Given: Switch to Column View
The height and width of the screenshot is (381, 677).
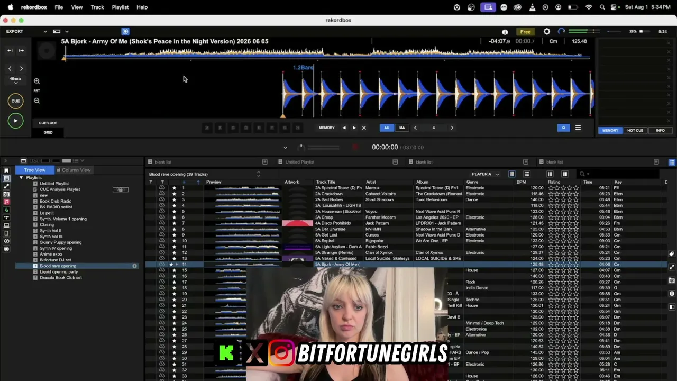Looking at the screenshot, I should pos(74,170).
